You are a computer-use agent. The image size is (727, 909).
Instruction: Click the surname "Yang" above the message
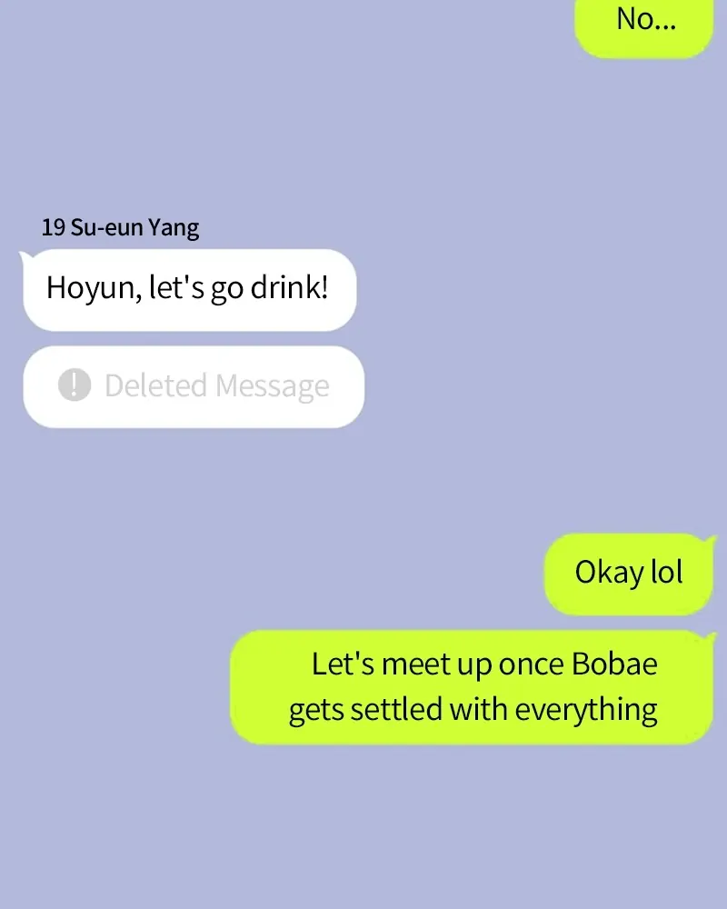click(174, 228)
